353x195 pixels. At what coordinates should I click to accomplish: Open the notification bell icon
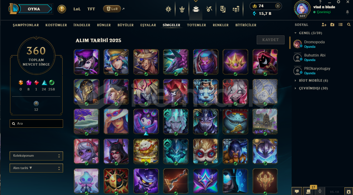click(x=347, y=12)
